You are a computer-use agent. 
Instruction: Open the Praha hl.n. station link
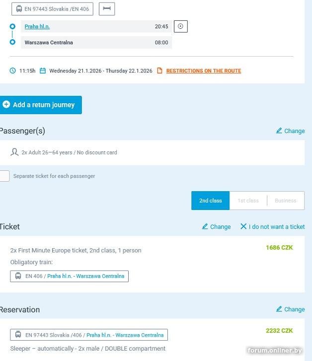(37, 26)
